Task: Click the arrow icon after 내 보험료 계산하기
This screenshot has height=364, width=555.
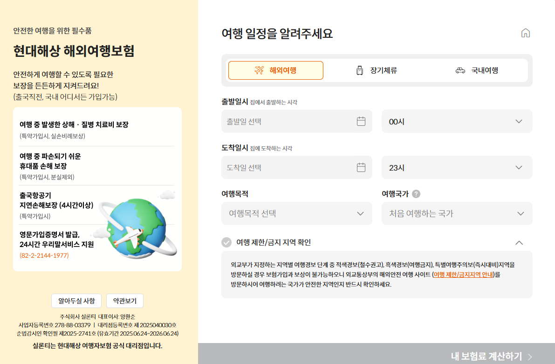Action: click(530, 357)
